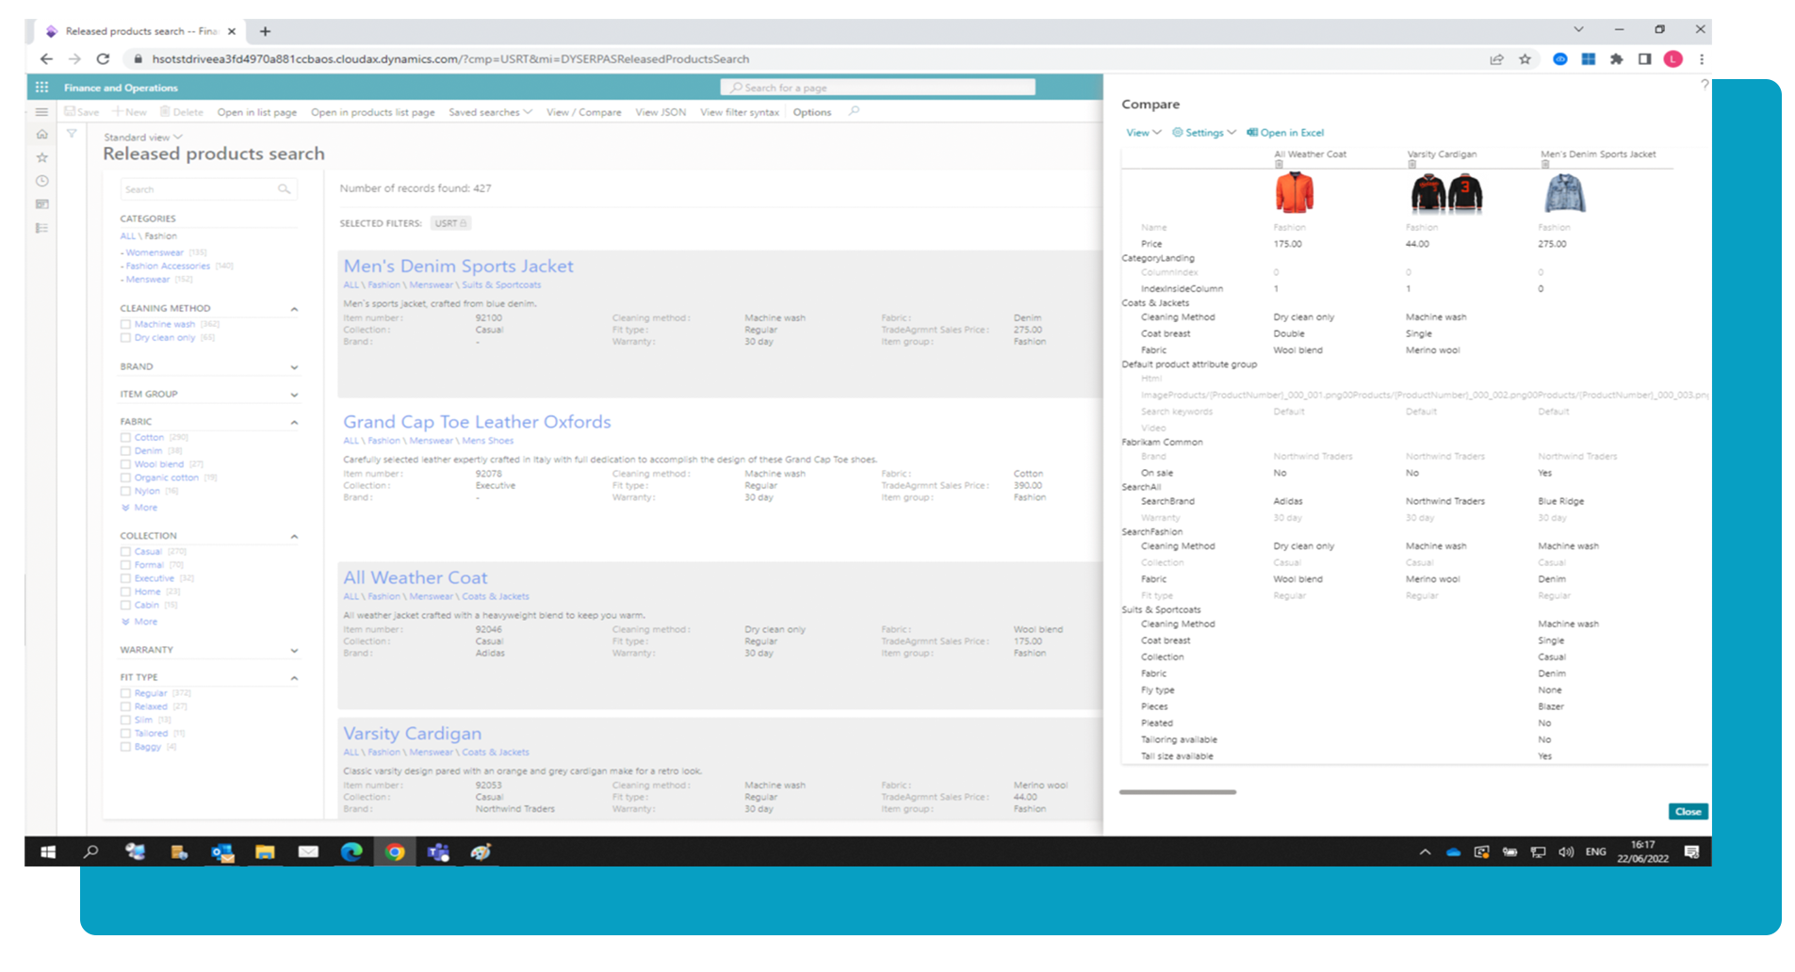Click the Home icon in left sidebar

[x=41, y=135]
